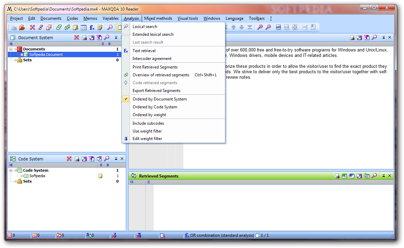The height and width of the screenshot is (248, 404).
Task: Click the funnel filter icon in Code System panel
Action: coord(92,159)
